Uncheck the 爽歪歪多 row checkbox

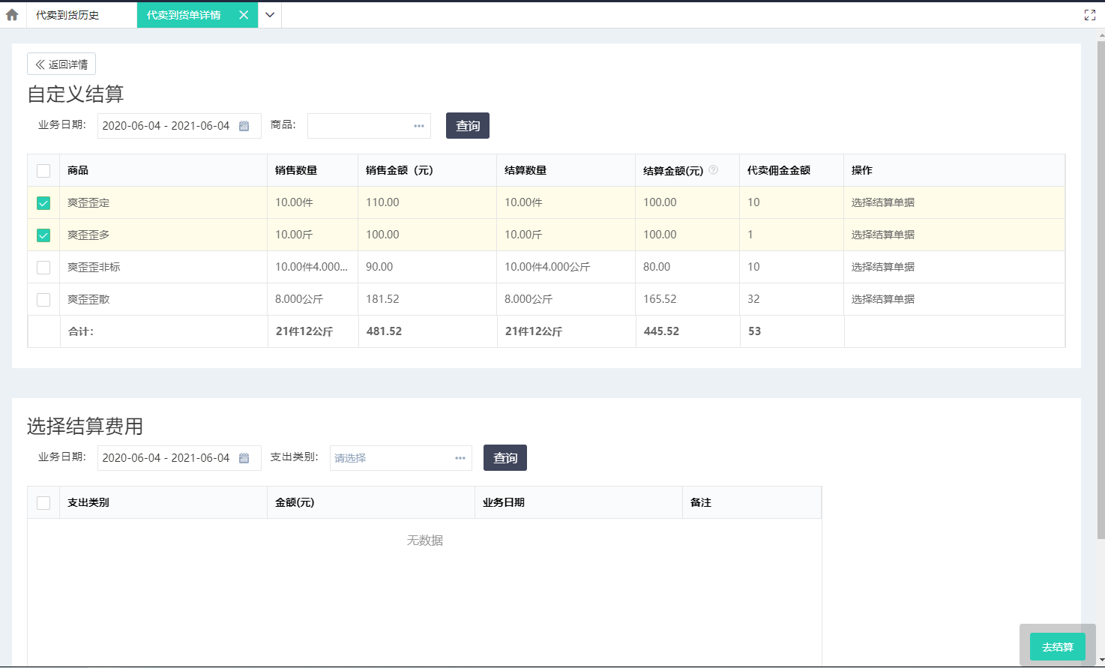tap(43, 235)
